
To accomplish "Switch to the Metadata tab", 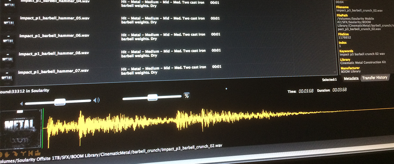I will 351,78.
